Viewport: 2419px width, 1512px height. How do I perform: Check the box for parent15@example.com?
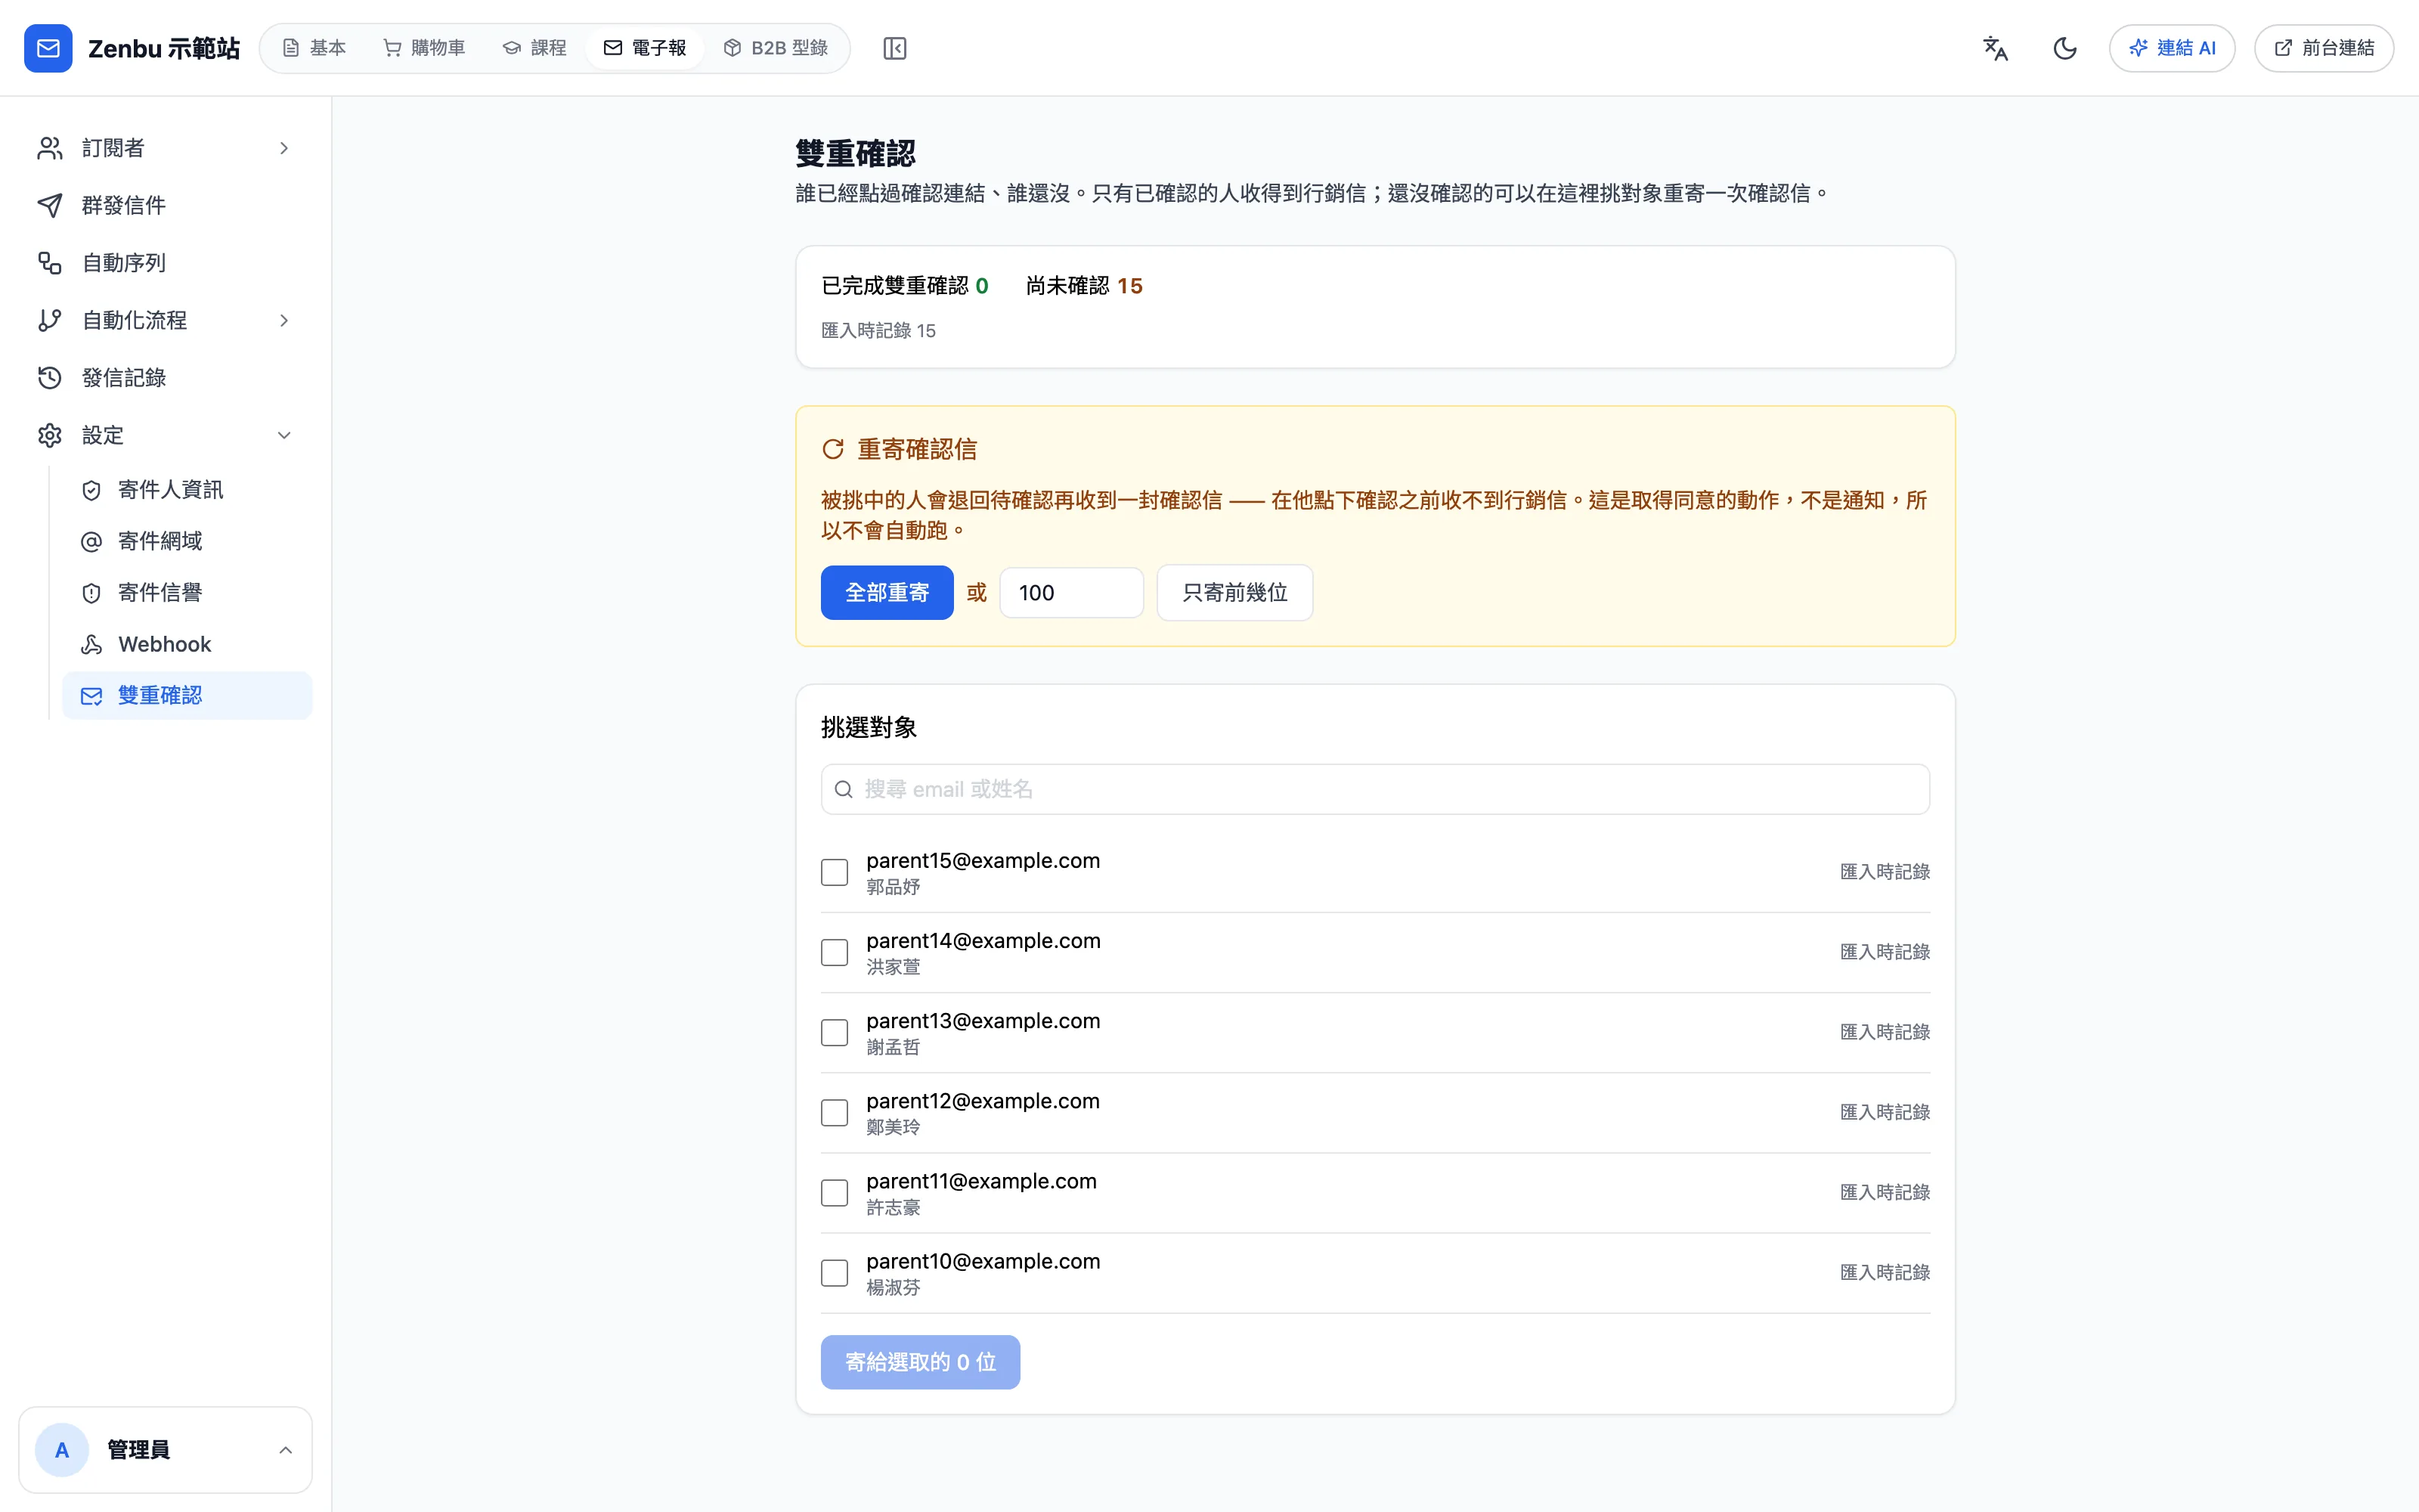point(835,872)
